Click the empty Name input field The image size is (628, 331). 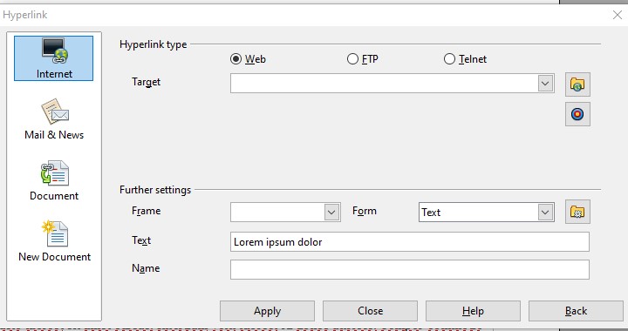(410, 269)
